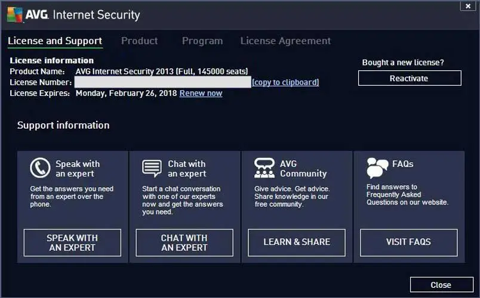Click the 'AVG Internet Security' window title
This screenshot has height=298, width=480.
click(x=82, y=15)
